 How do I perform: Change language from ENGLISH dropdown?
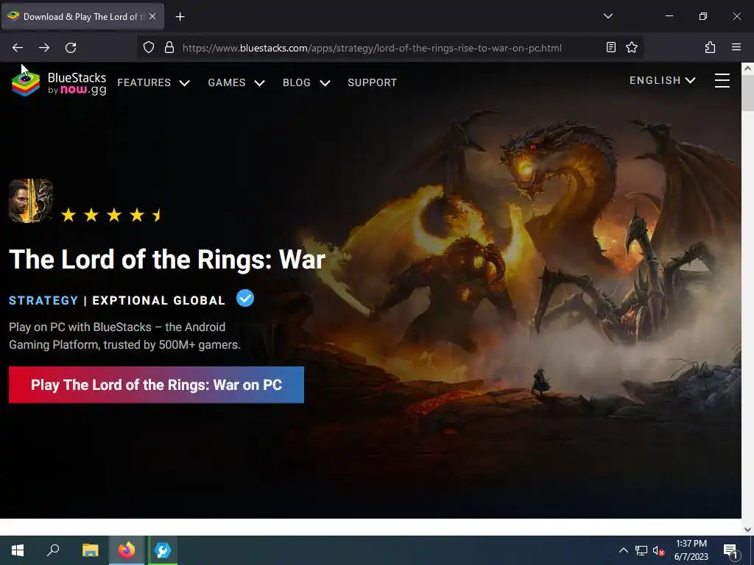pos(663,80)
